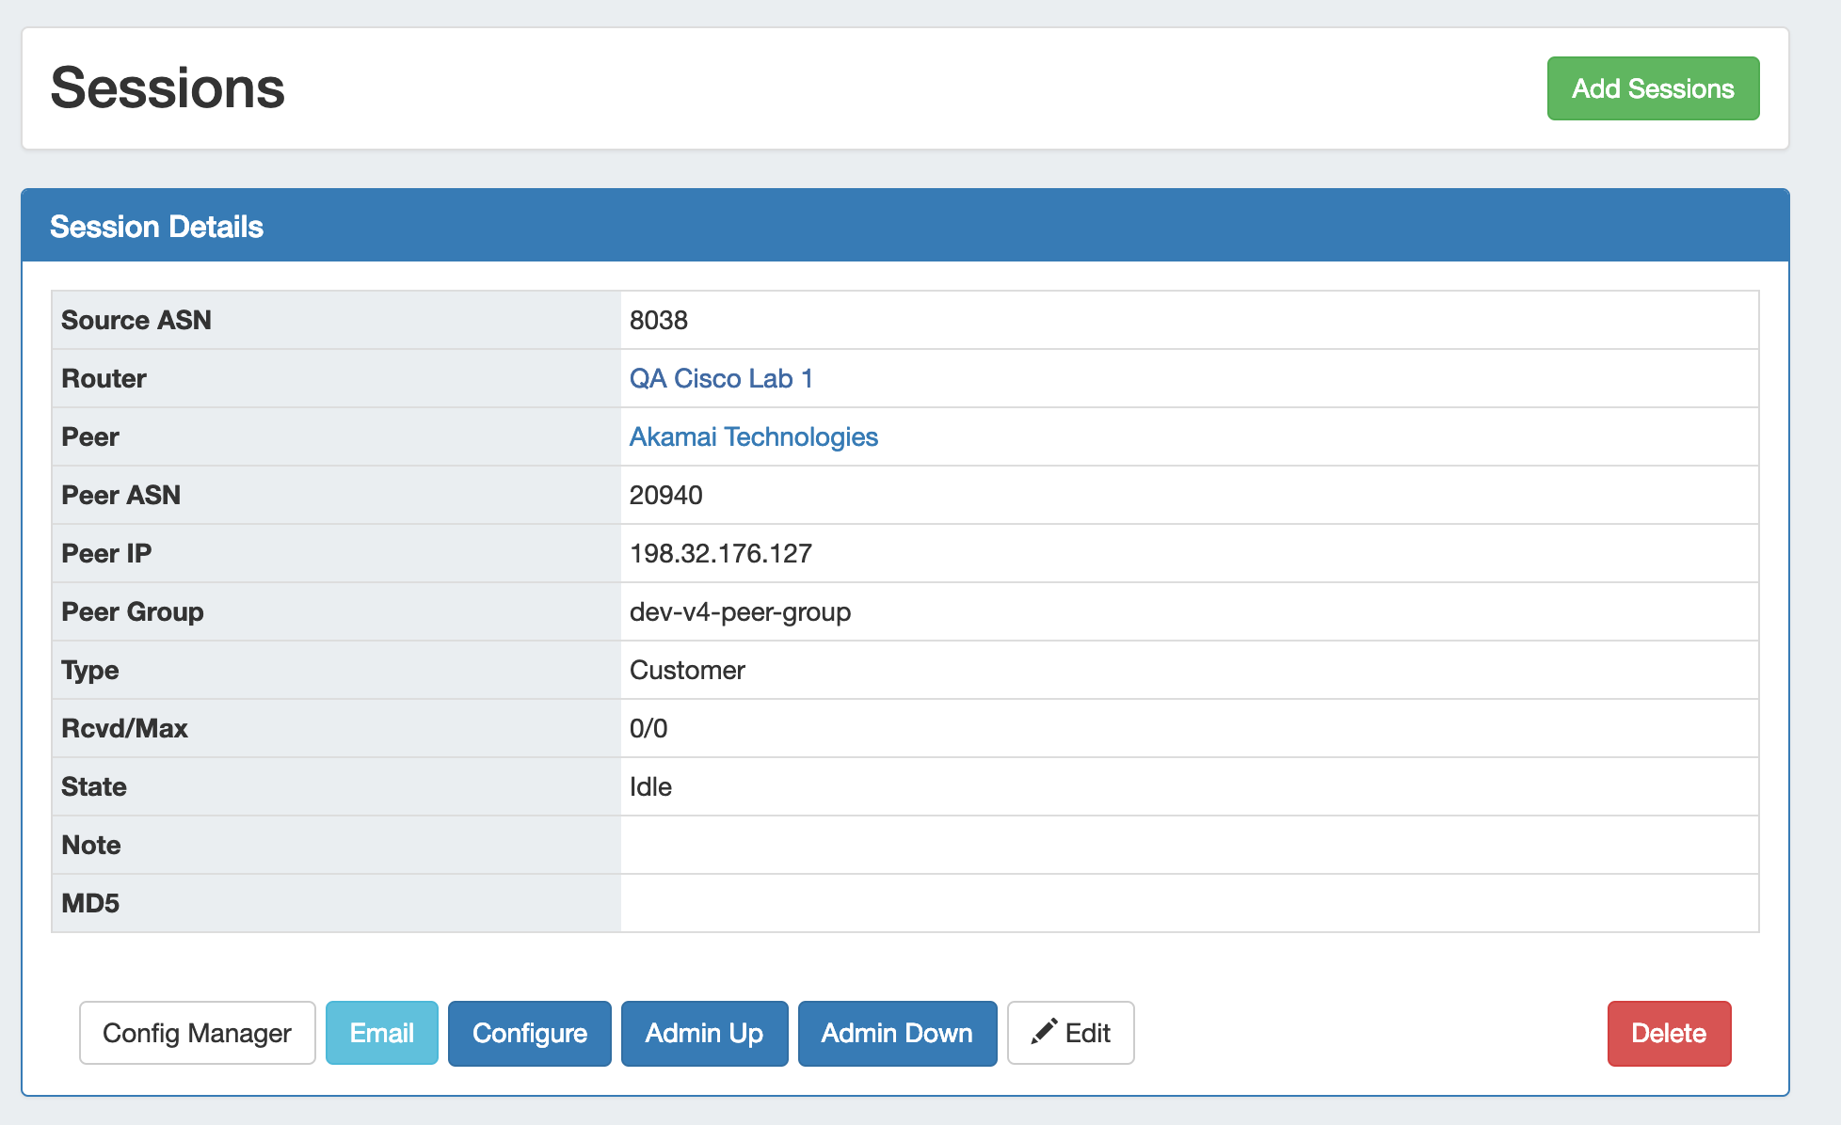Click the Peer ASN value 20940
The height and width of the screenshot is (1125, 1841).
pyautogui.click(x=665, y=495)
